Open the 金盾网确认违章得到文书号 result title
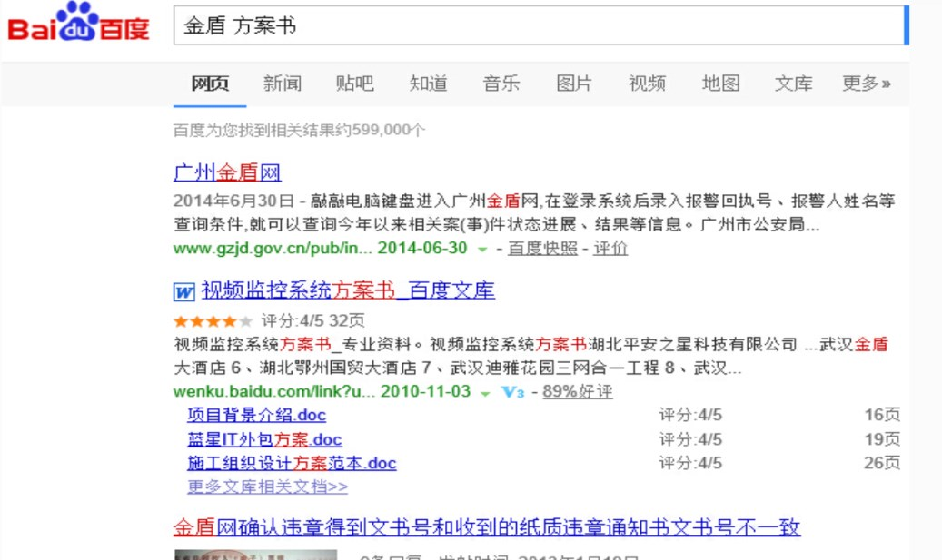 pyautogui.click(x=487, y=527)
